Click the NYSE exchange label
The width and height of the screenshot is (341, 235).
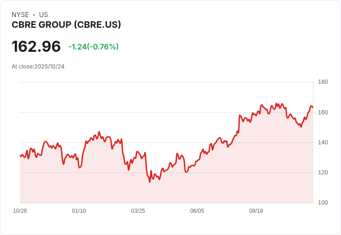coord(20,15)
